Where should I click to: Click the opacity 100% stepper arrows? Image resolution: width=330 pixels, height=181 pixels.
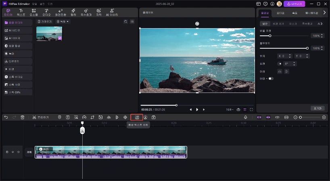322,48
